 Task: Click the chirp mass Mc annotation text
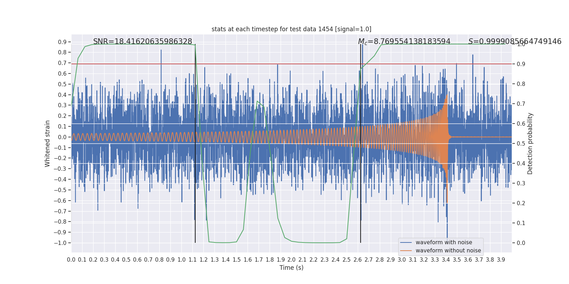404,42
